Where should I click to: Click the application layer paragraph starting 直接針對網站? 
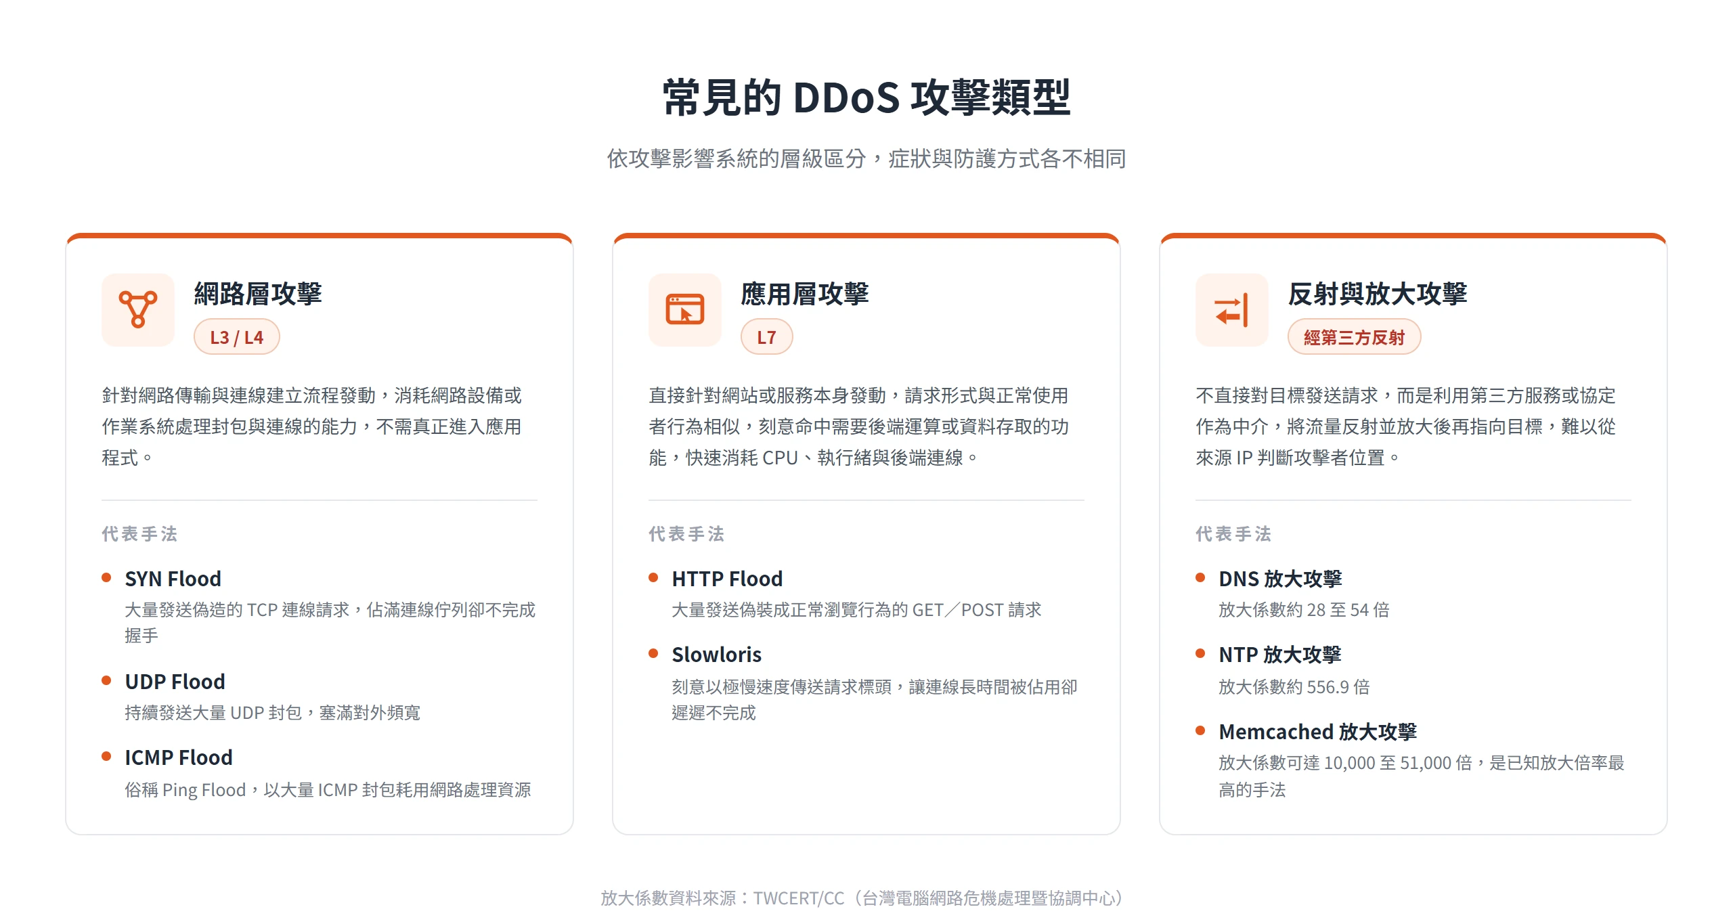coord(859,426)
